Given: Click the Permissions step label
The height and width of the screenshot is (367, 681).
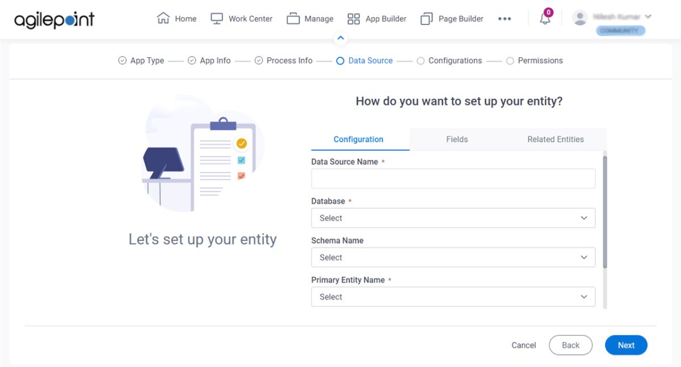Looking at the screenshot, I should click(x=540, y=61).
